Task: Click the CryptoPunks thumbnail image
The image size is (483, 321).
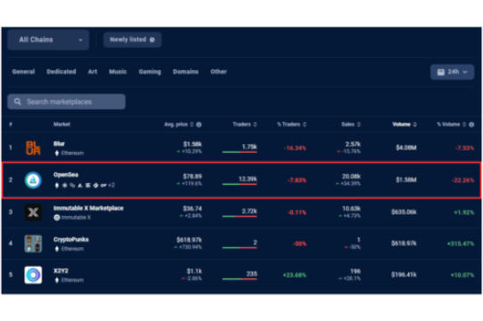Action: (33, 244)
